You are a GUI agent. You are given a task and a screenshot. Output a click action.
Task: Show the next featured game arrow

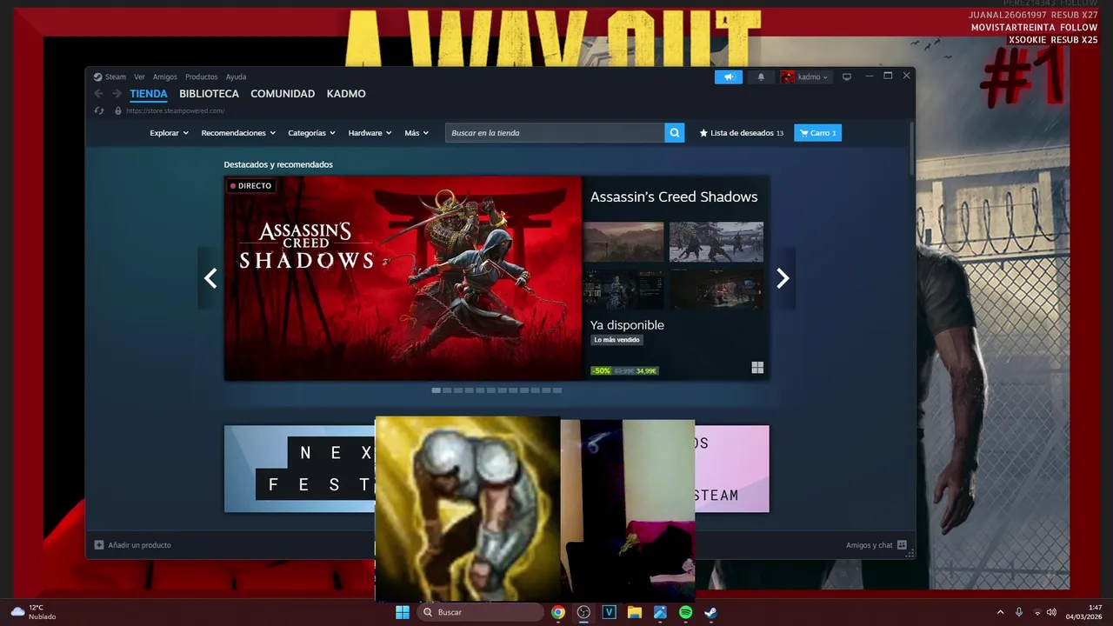tap(783, 278)
